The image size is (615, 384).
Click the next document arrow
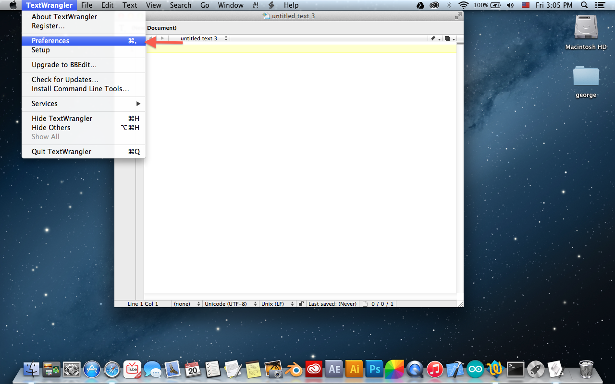[x=162, y=38]
